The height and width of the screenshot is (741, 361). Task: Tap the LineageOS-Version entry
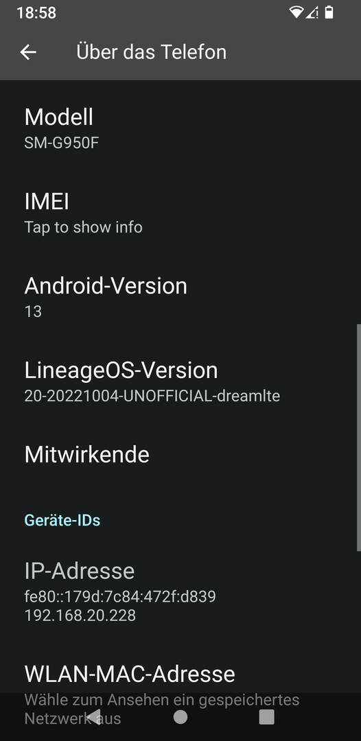tap(180, 382)
